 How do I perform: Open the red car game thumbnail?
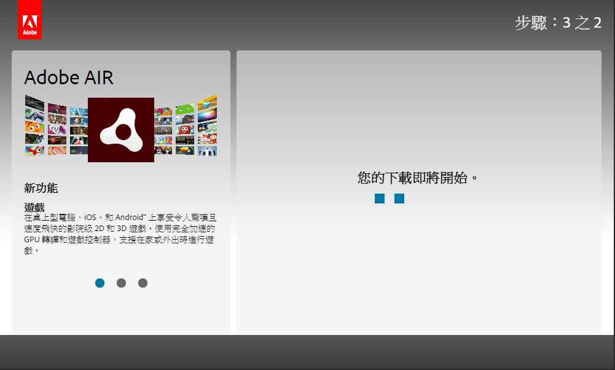pyautogui.click(x=57, y=140)
